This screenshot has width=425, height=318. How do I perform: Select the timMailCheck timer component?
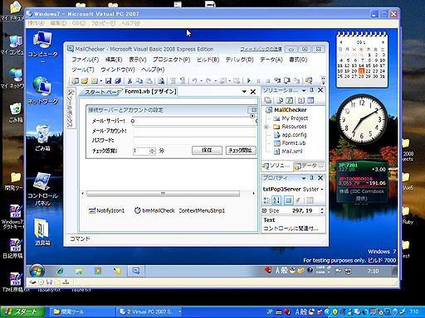click(x=154, y=210)
